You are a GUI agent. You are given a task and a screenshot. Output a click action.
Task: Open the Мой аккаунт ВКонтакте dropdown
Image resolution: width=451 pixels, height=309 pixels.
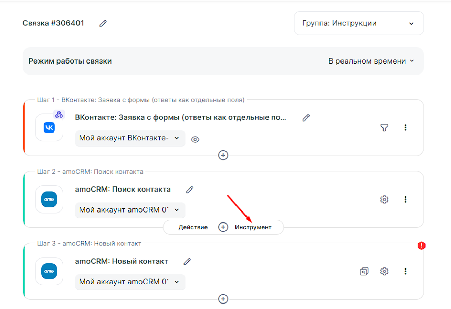[130, 138]
